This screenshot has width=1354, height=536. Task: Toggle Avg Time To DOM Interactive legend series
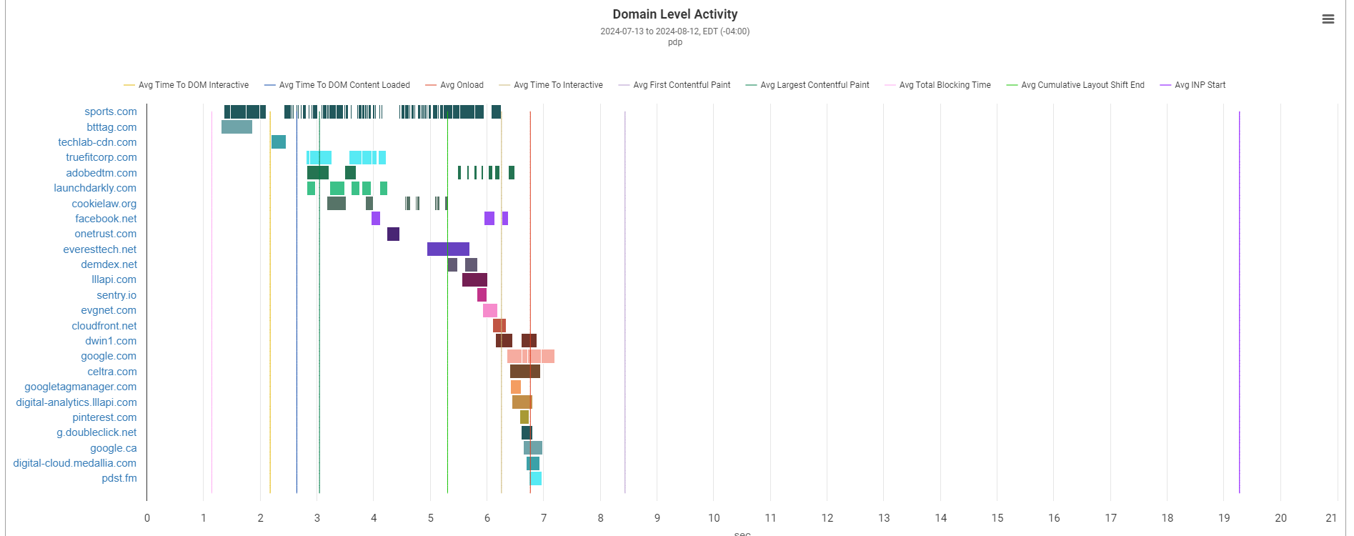(186, 85)
